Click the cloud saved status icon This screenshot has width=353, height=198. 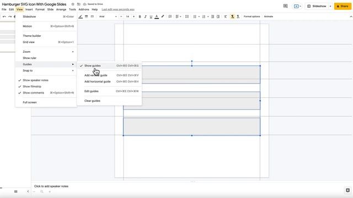[84, 4]
